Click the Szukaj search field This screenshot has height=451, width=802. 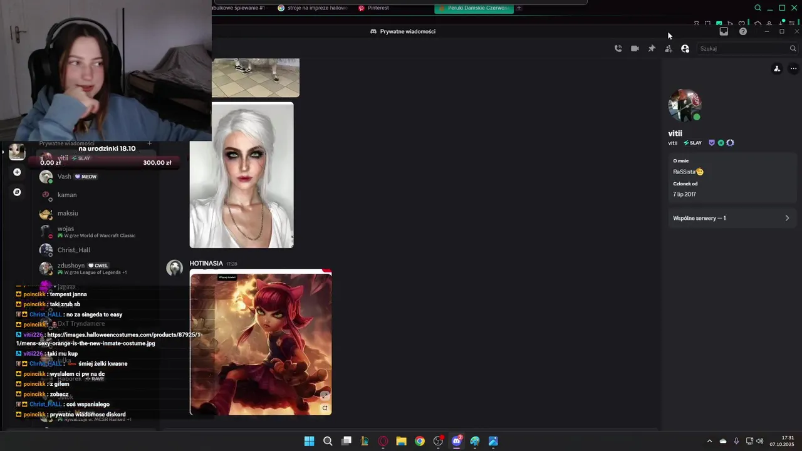tap(747, 48)
